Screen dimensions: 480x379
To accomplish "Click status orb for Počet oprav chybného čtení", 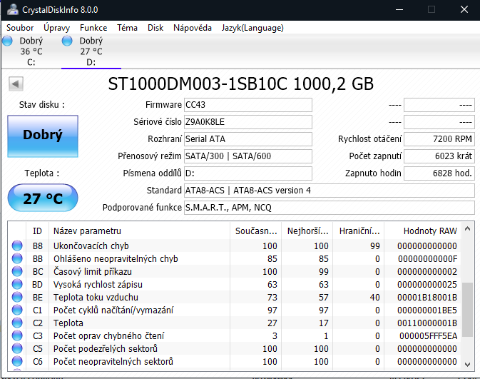I will tap(17, 336).
